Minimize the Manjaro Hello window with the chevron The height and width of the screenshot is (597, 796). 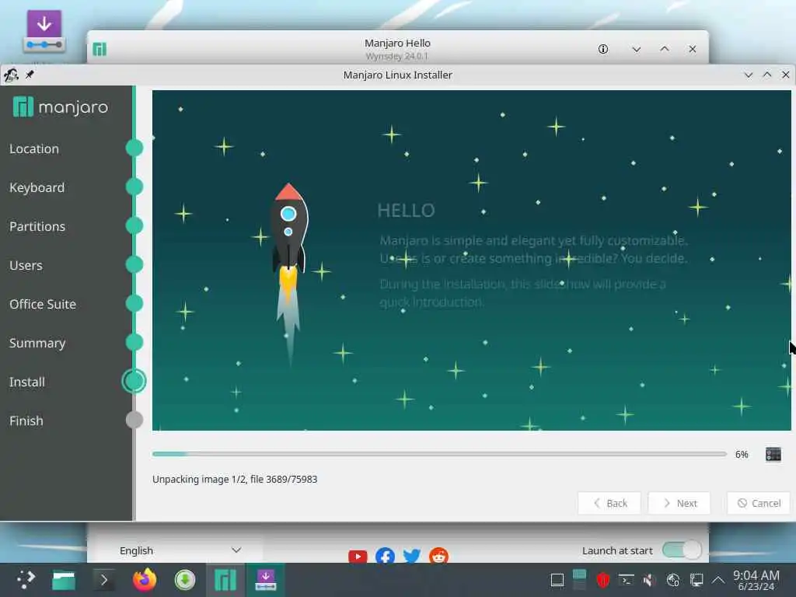pyautogui.click(x=636, y=49)
